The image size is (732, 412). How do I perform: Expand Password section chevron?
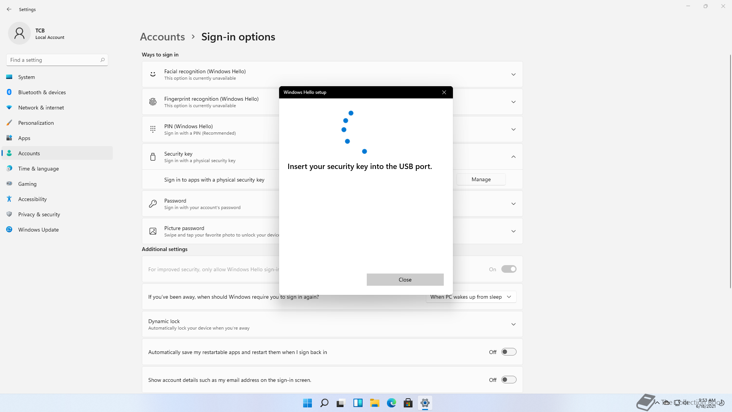point(514,204)
